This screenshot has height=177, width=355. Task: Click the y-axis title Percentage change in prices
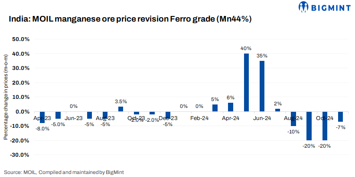pos(6,97)
